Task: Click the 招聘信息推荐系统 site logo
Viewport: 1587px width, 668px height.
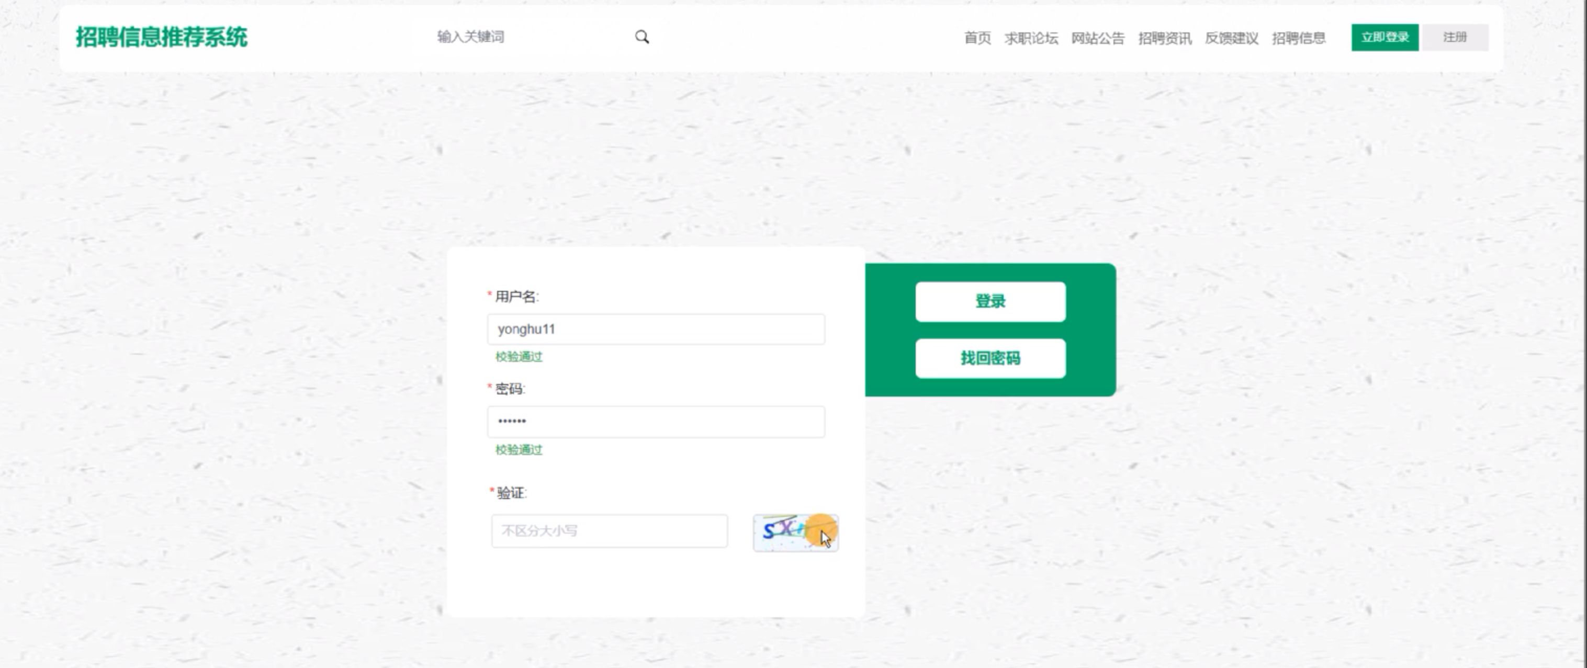Action: (161, 37)
